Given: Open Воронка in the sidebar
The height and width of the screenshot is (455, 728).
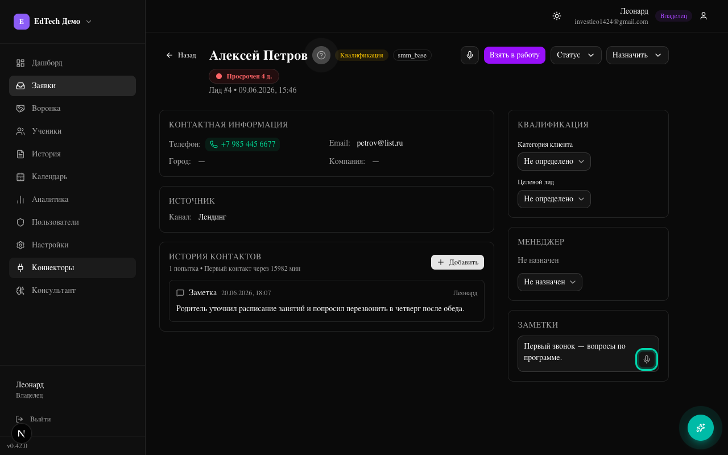Looking at the screenshot, I should (x=72, y=109).
